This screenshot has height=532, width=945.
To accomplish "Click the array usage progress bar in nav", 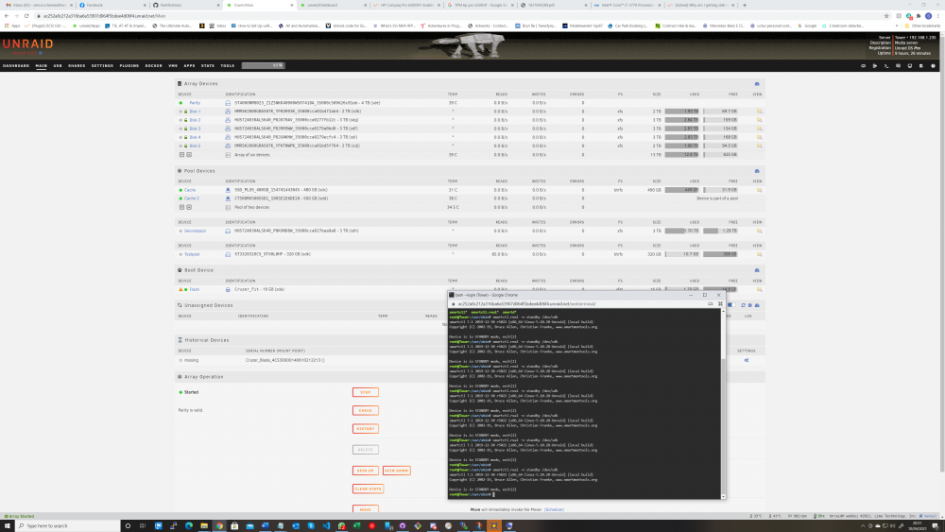I will tap(264, 65).
